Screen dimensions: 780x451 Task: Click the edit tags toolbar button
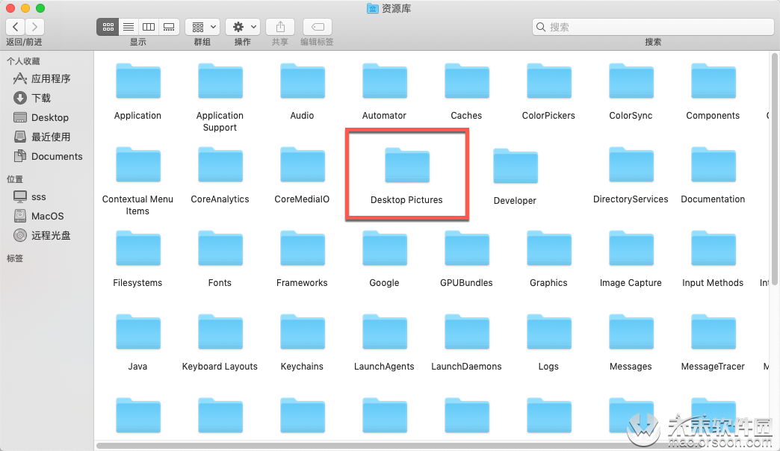pyautogui.click(x=318, y=27)
